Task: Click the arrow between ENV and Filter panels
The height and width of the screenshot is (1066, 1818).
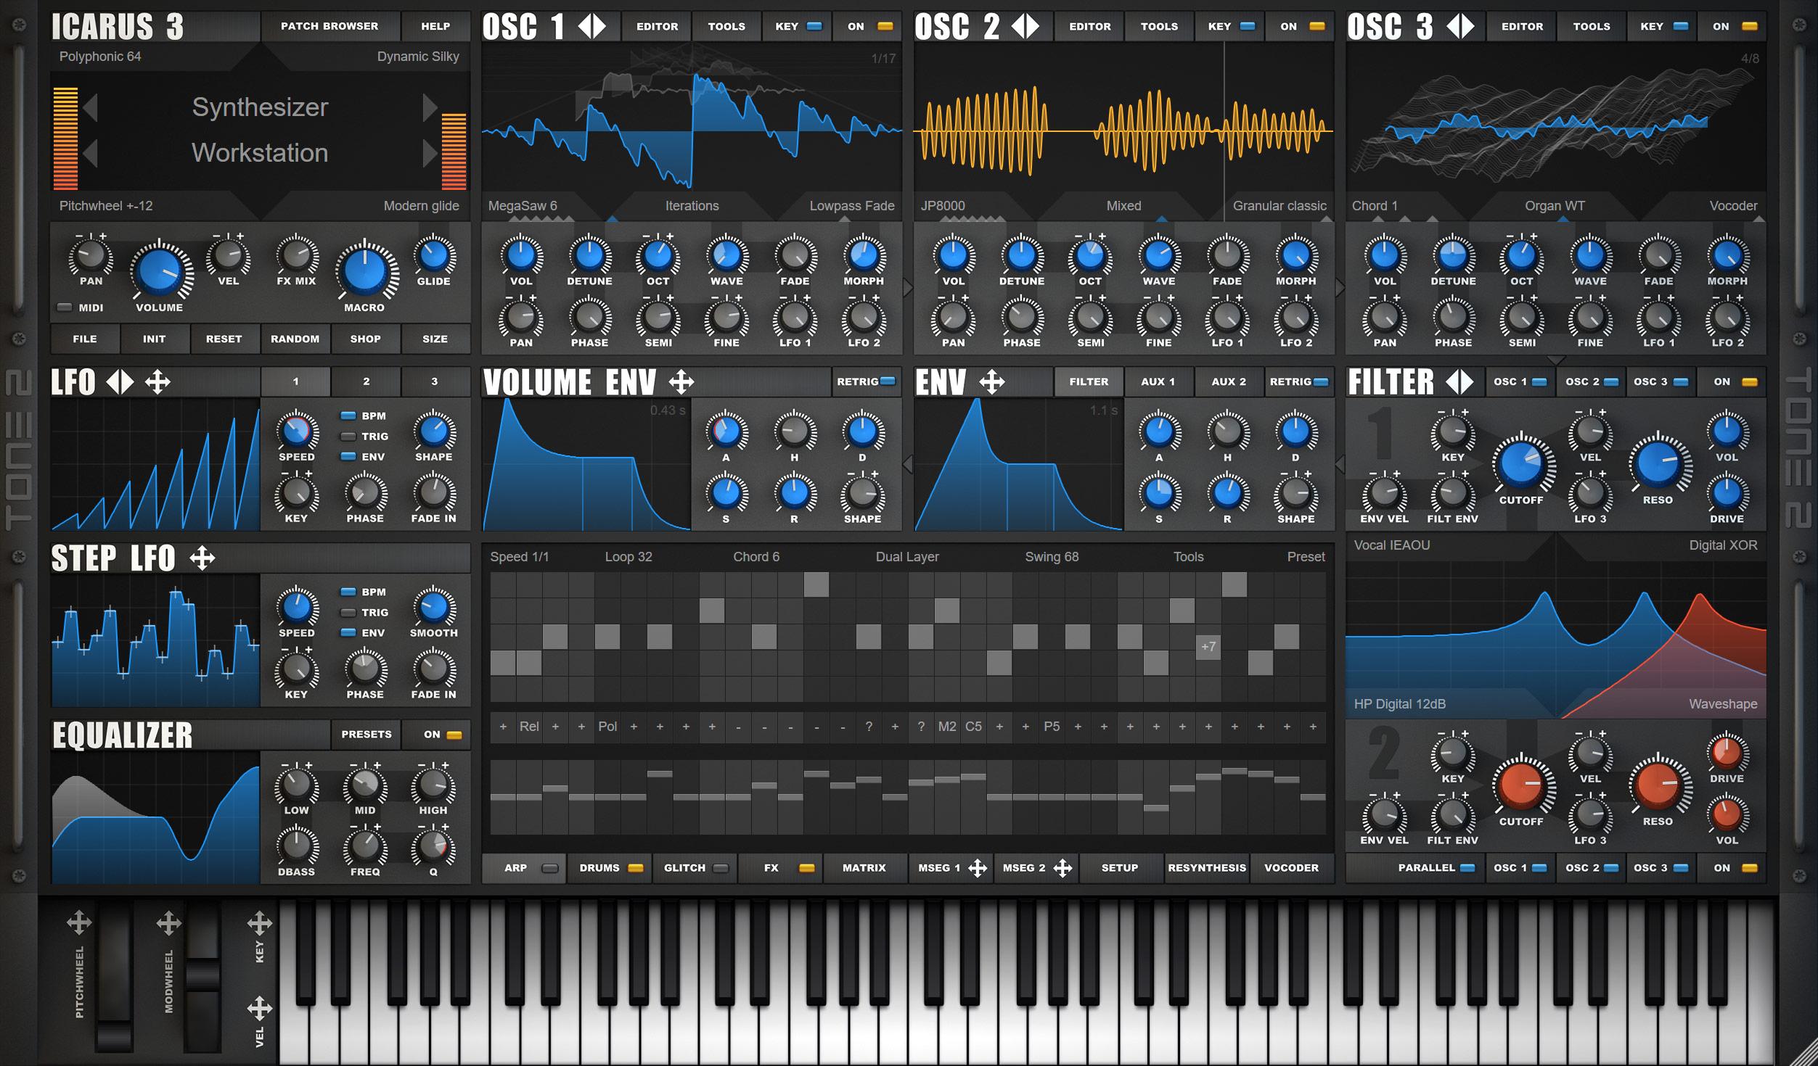Action: (x=1340, y=464)
